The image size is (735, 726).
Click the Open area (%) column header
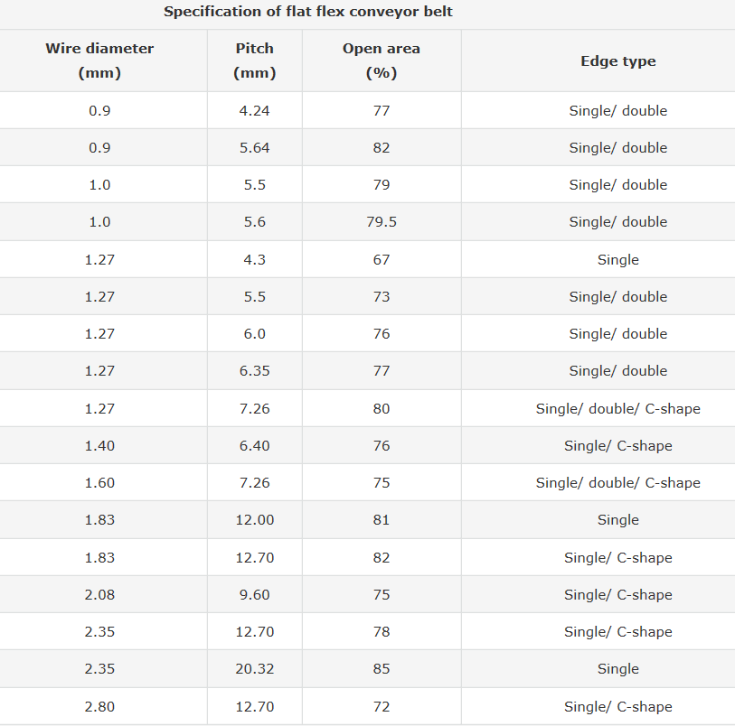tap(382, 60)
